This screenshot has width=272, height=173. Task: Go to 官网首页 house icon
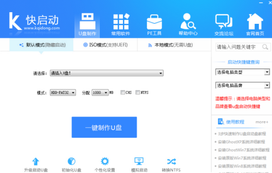pos(255,22)
